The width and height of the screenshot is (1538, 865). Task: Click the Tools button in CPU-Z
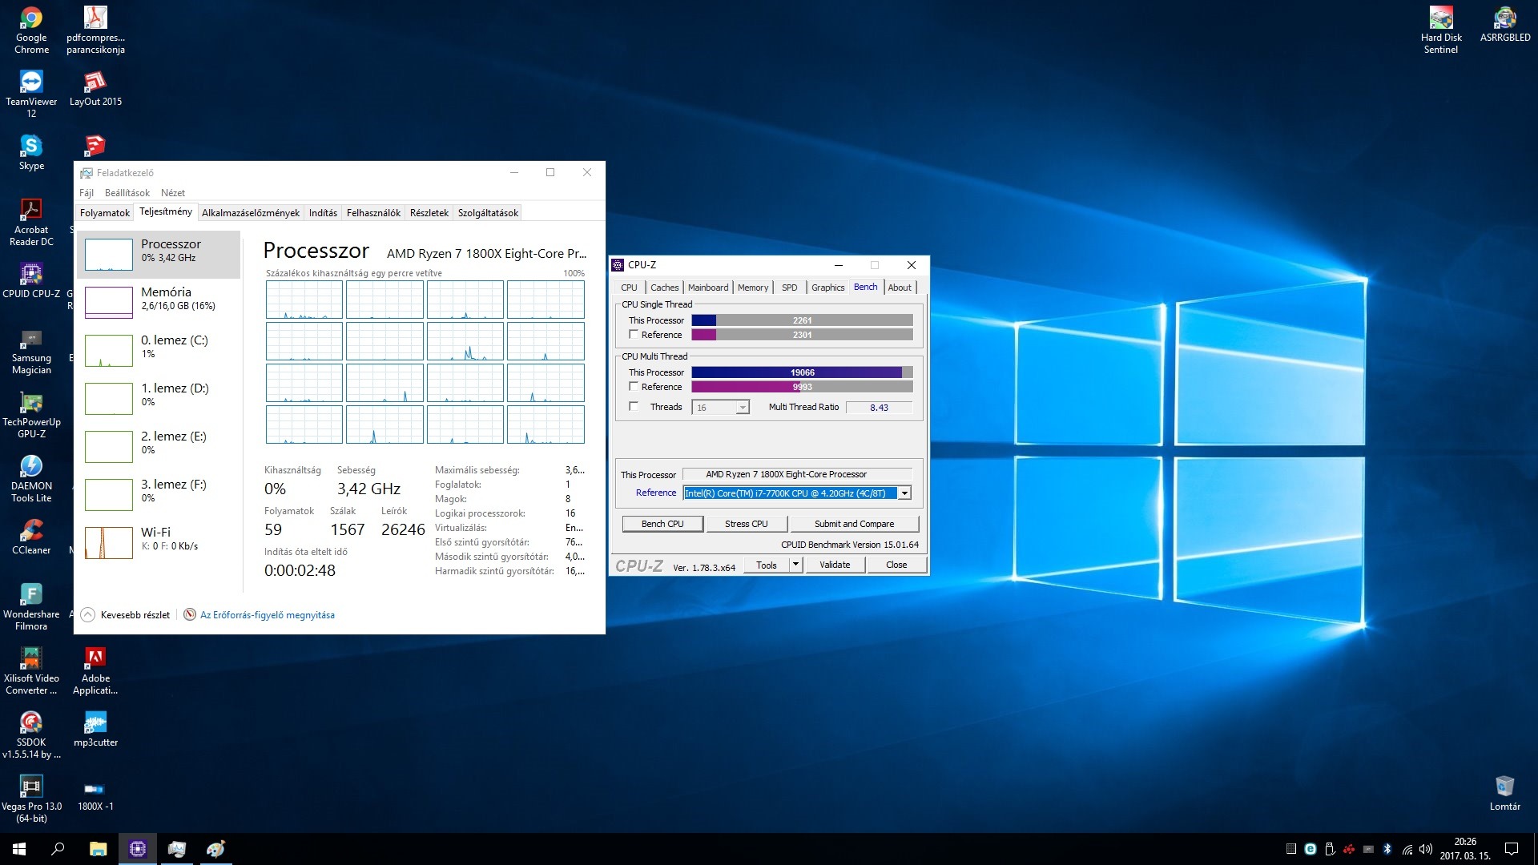point(767,565)
